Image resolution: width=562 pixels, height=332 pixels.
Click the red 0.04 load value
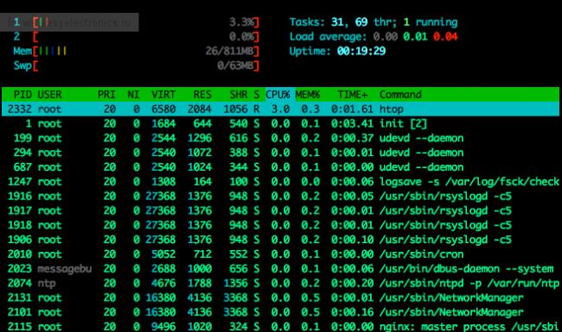pyautogui.click(x=445, y=36)
